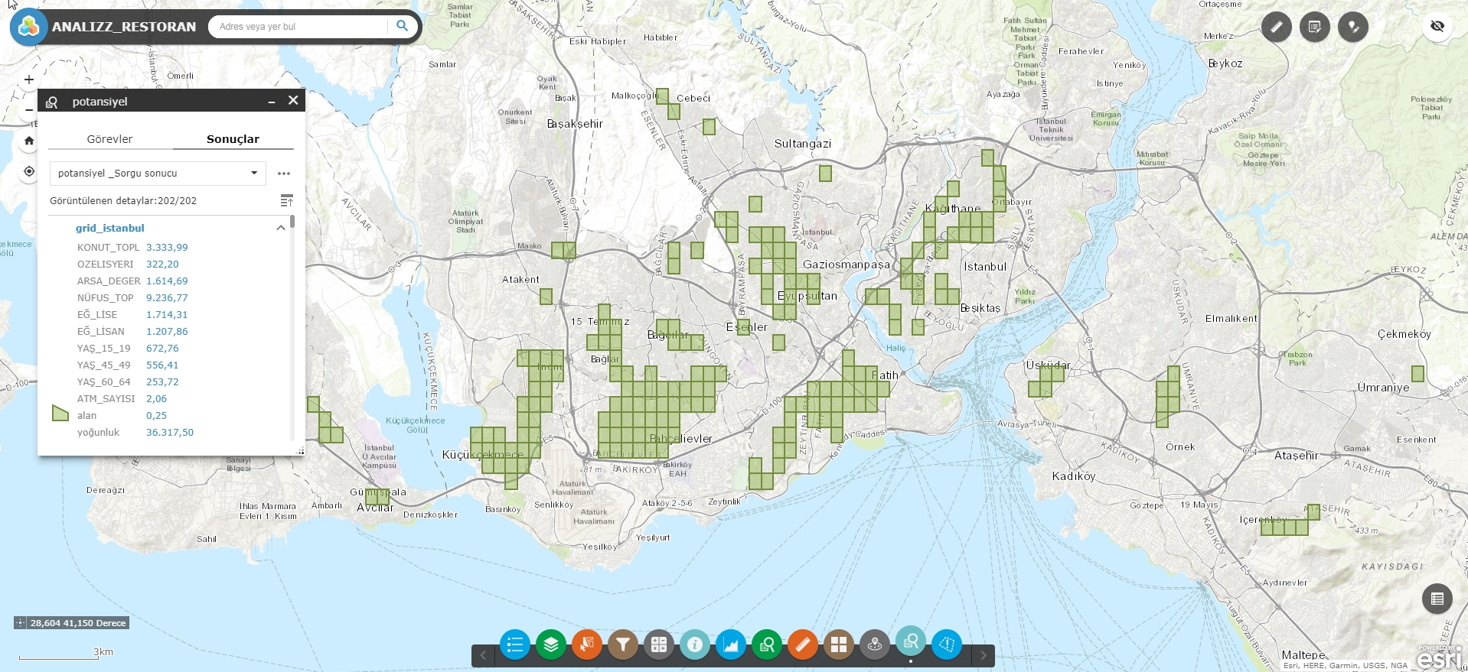Open the Layer List widget (green stack icon)
The image size is (1468, 672).
tap(551, 644)
